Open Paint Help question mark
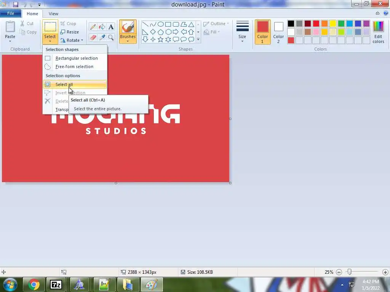This screenshot has height=292, width=390. pyautogui.click(x=386, y=13)
